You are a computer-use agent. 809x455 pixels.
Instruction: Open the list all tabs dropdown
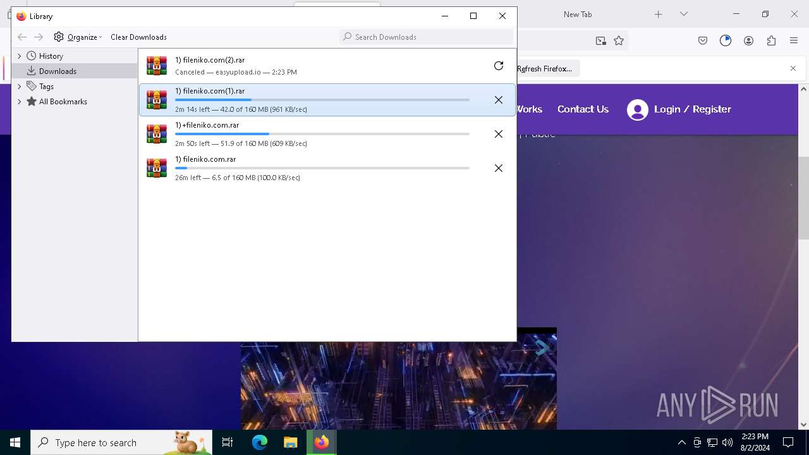(x=683, y=14)
